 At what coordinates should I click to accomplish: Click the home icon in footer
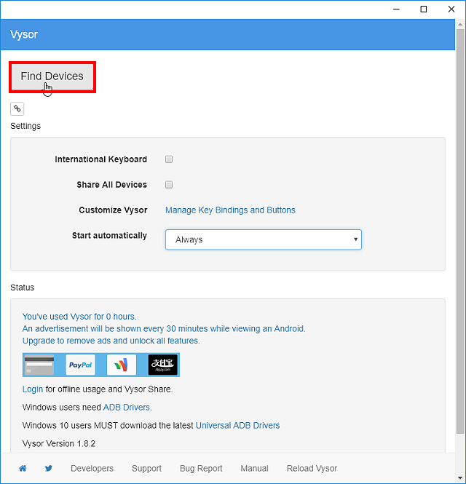tap(23, 469)
